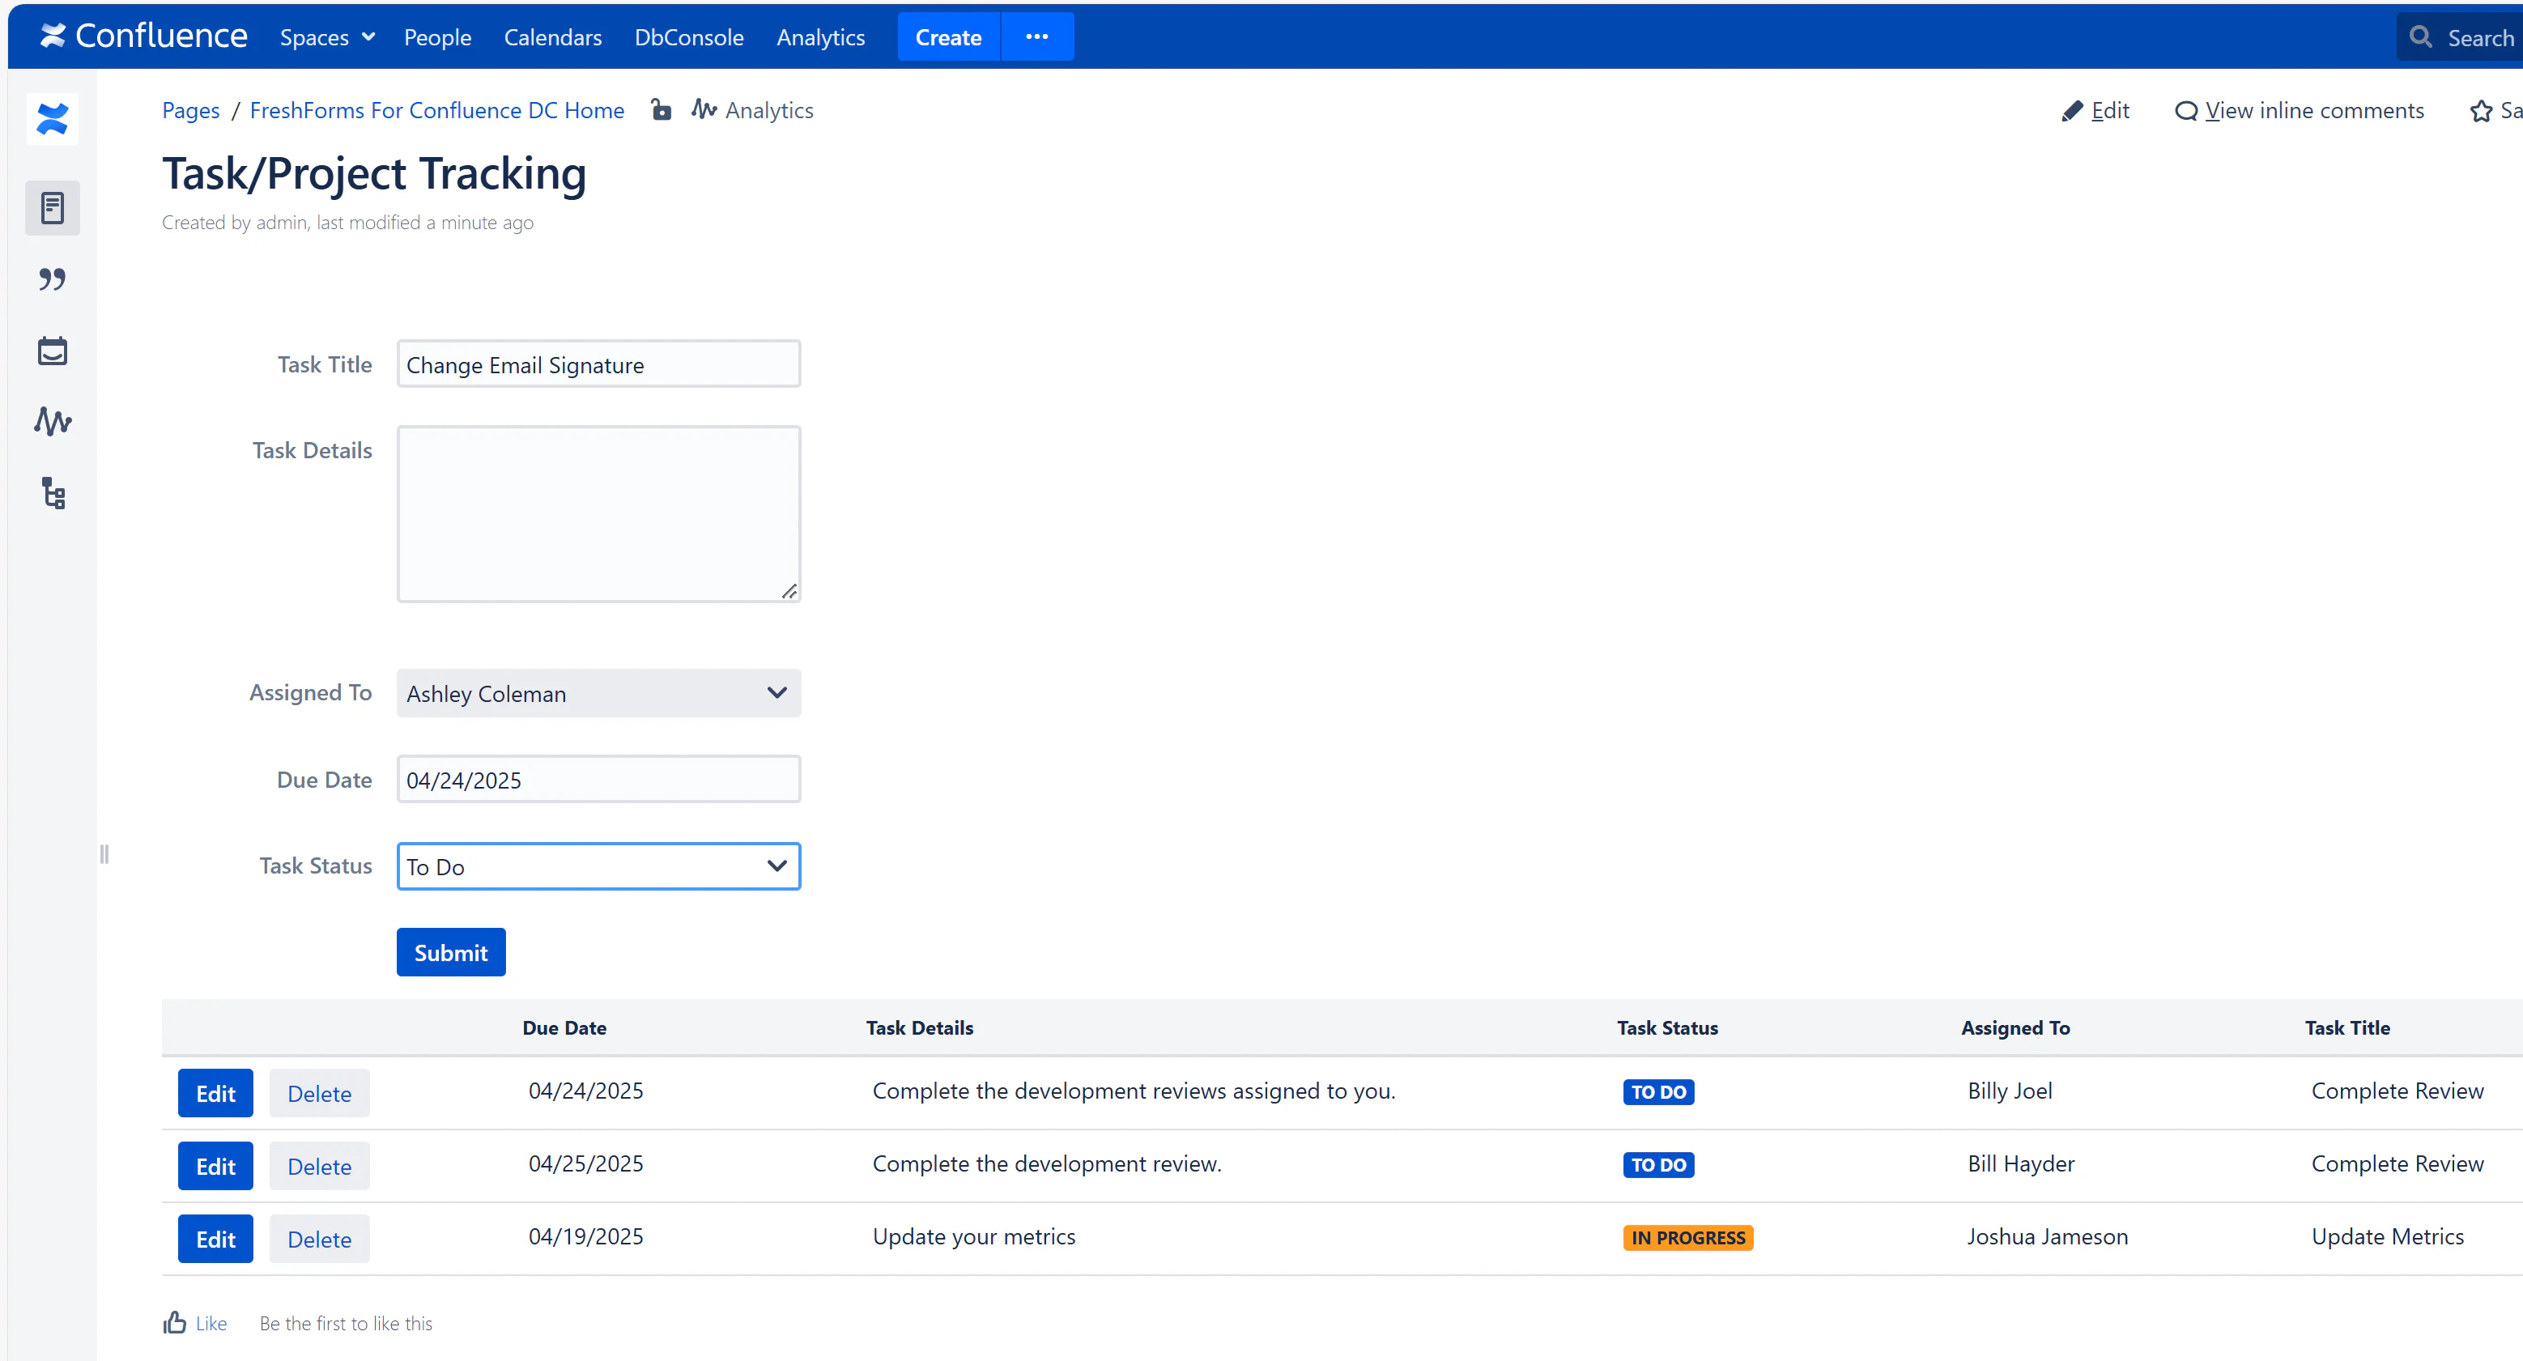Open the DbConsole menu item

[688, 37]
